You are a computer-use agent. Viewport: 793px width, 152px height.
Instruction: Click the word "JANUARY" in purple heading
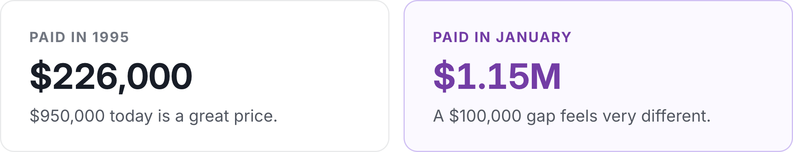[x=534, y=37]
